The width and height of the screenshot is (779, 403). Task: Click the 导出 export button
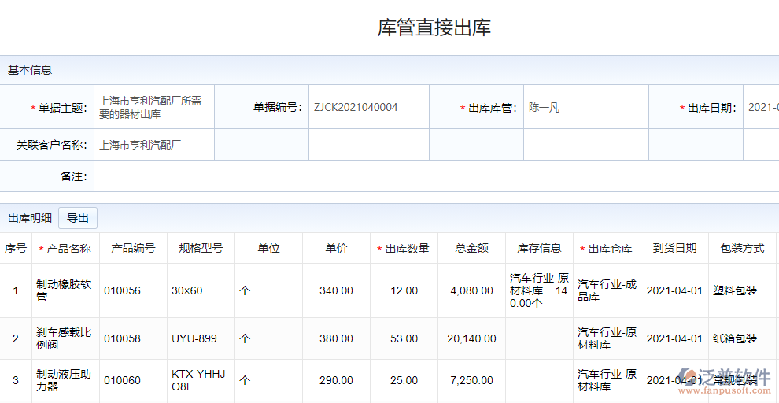pos(78,218)
